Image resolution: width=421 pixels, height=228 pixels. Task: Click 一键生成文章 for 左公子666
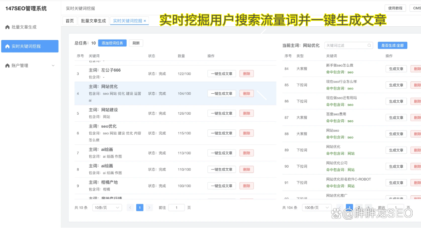point(222,74)
